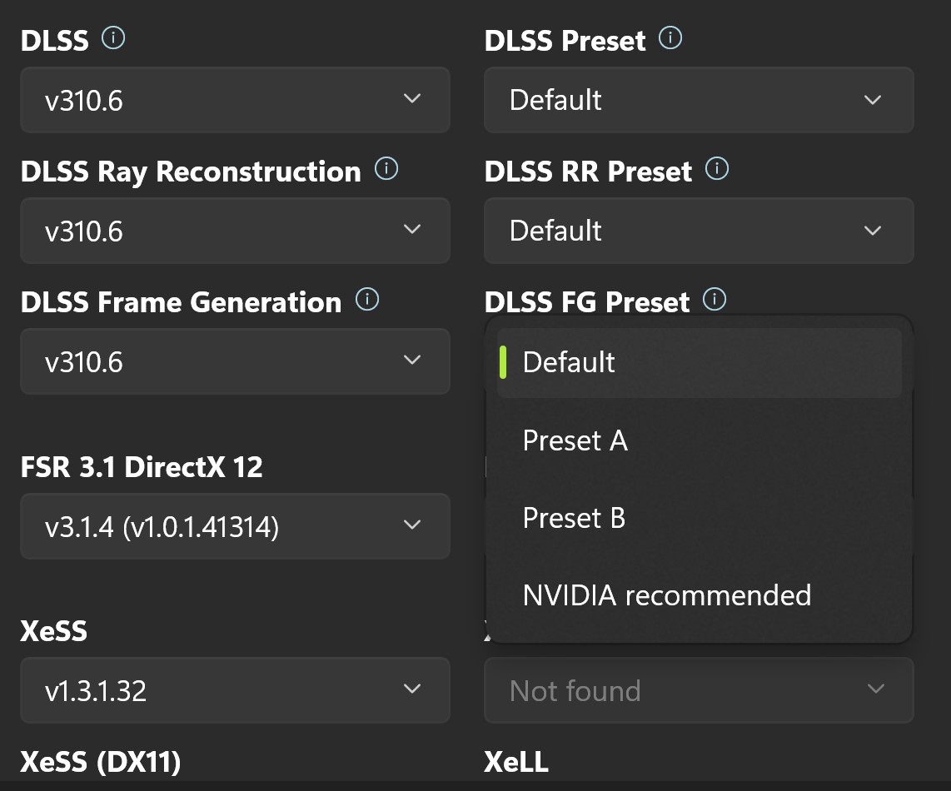Image resolution: width=951 pixels, height=791 pixels.
Task: Open the DLSS Preset dropdown
Action: pyautogui.click(x=699, y=100)
